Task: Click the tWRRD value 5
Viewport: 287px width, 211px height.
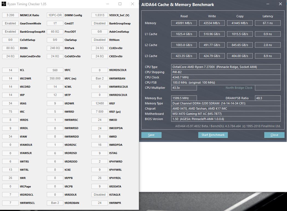Action: 55,112
